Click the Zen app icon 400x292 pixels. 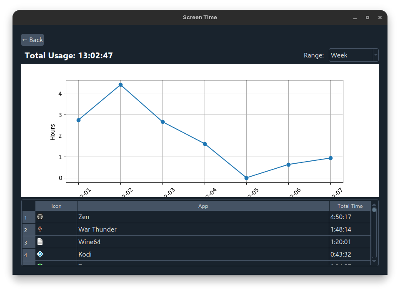click(x=40, y=217)
